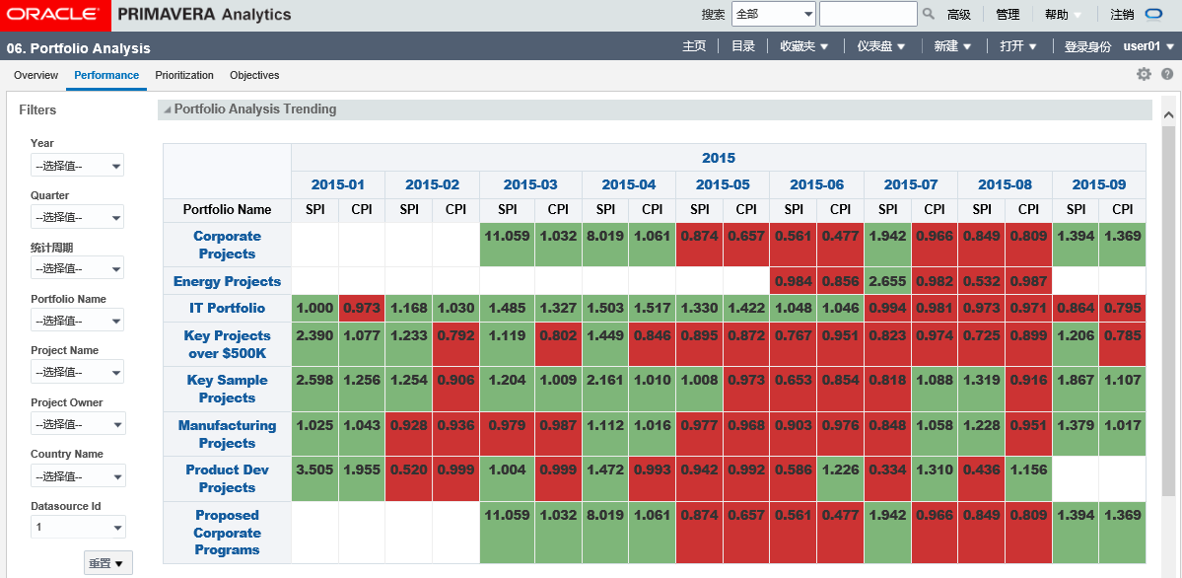Click the dashboard help question icon
This screenshot has height=578, width=1182.
coord(1167,74)
